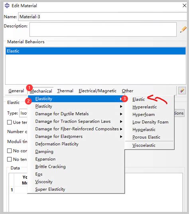
Task: Click the pencil icon beside Description field
Action: [183, 29]
